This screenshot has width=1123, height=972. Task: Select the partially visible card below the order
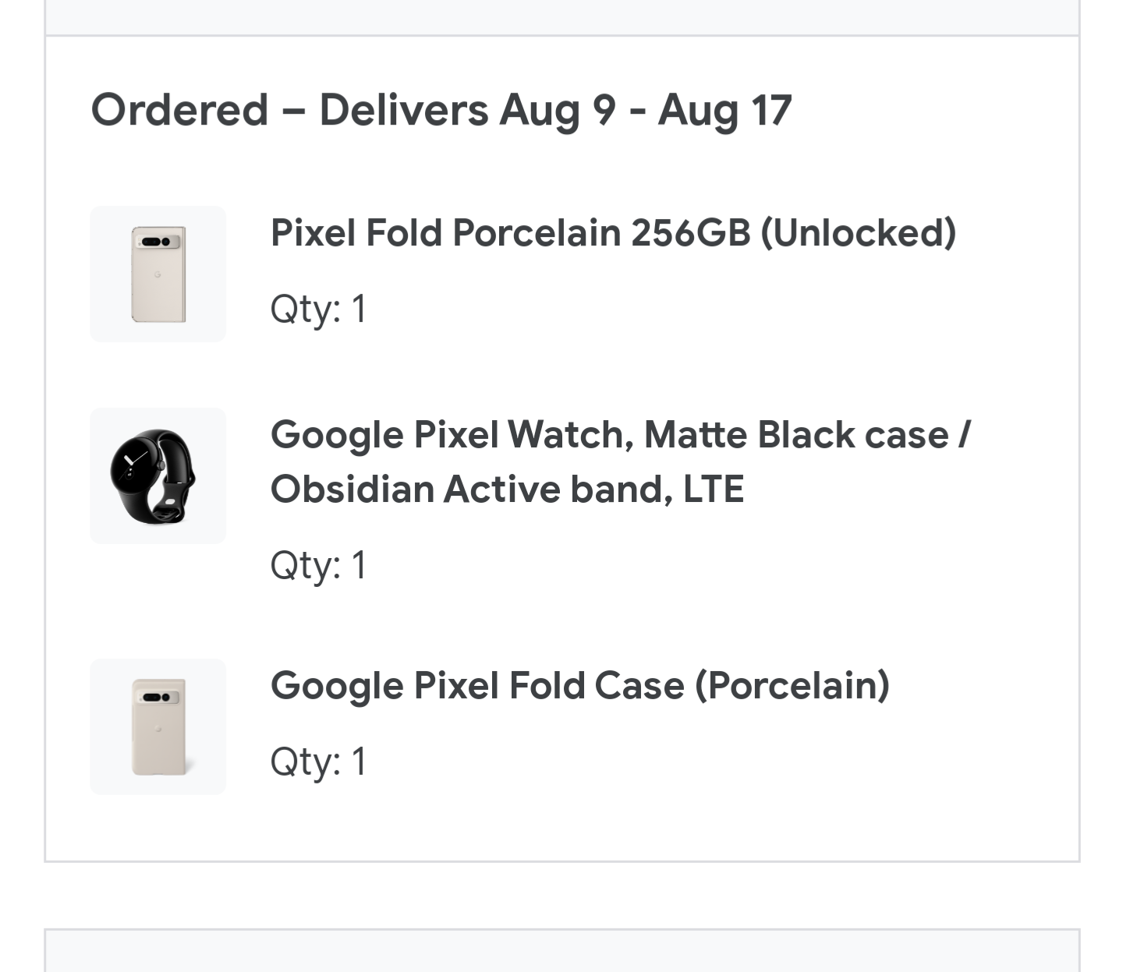click(562, 950)
